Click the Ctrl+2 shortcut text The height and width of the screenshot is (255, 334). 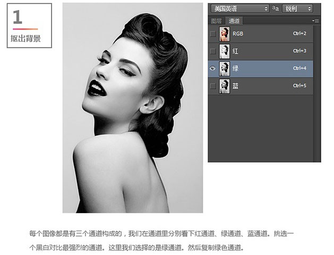click(299, 33)
